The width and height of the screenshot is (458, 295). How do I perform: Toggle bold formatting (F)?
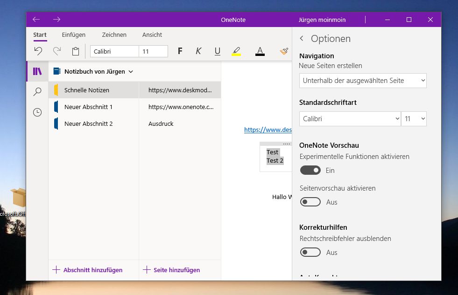point(180,51)
